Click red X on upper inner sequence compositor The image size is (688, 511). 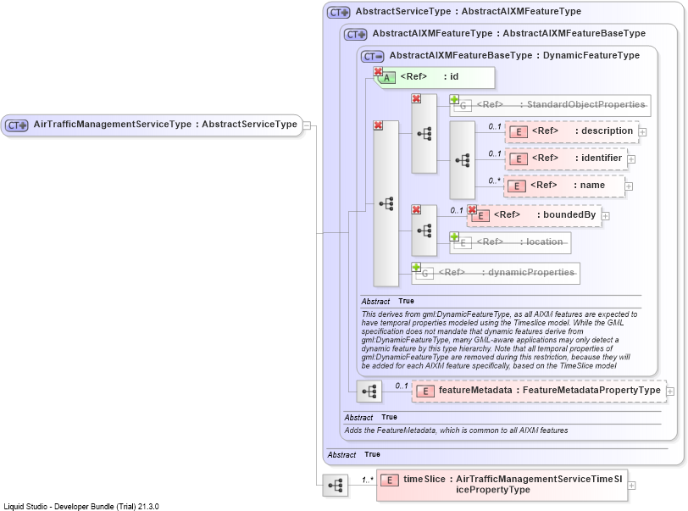tap(416, 98)
